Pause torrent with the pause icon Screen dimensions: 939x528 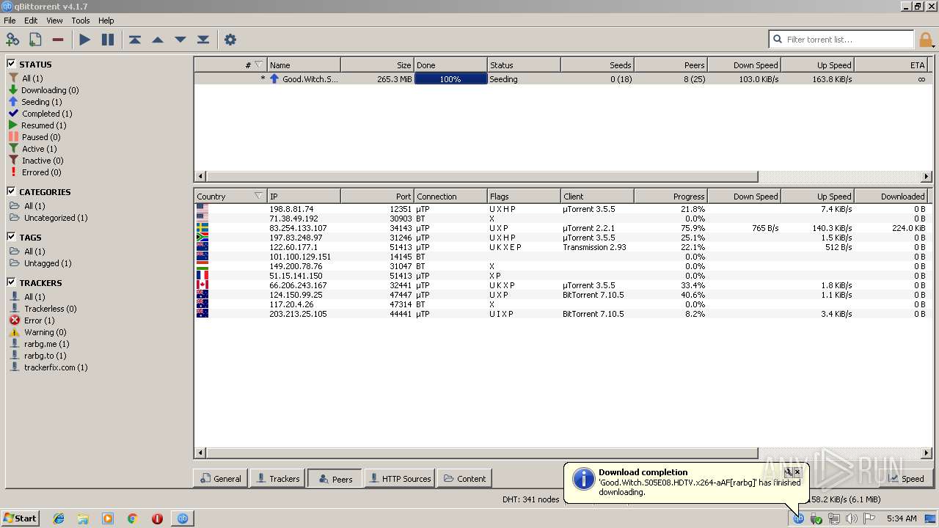coord(108,40)
